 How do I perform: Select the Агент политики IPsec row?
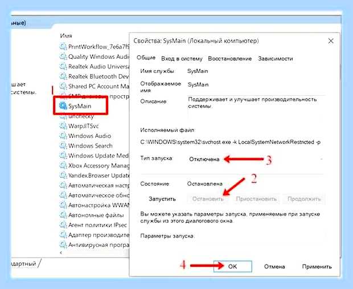click(93, 225)
